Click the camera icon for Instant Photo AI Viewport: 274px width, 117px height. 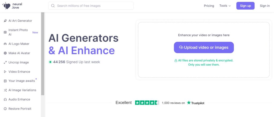click(5, 32)
